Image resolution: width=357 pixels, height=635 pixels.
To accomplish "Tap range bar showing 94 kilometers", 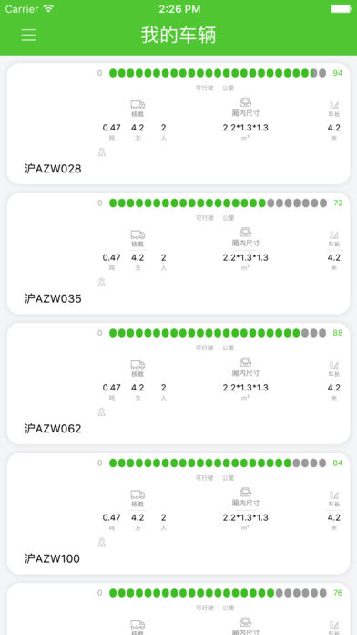I will tap(218, 73).
